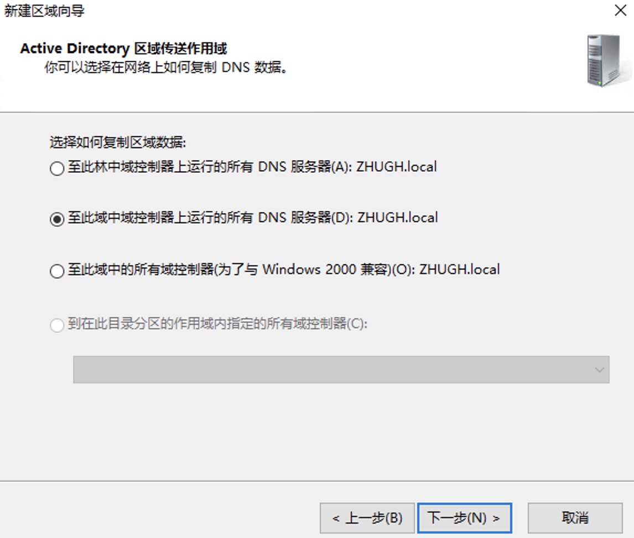This screenshot has height=538, width=634.
Task: Click the chevron arrow of the partition dropdown
Action: [599, 370]
